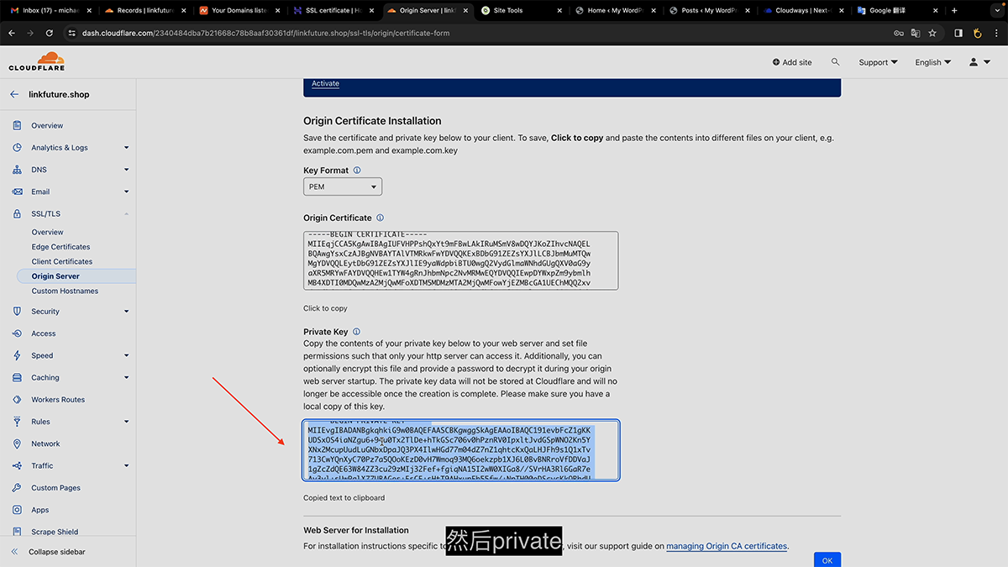Open Client Certificates submenu item
Viewport: 1008px width, 567px height.
pyautogui.click(x=62, y=262)
